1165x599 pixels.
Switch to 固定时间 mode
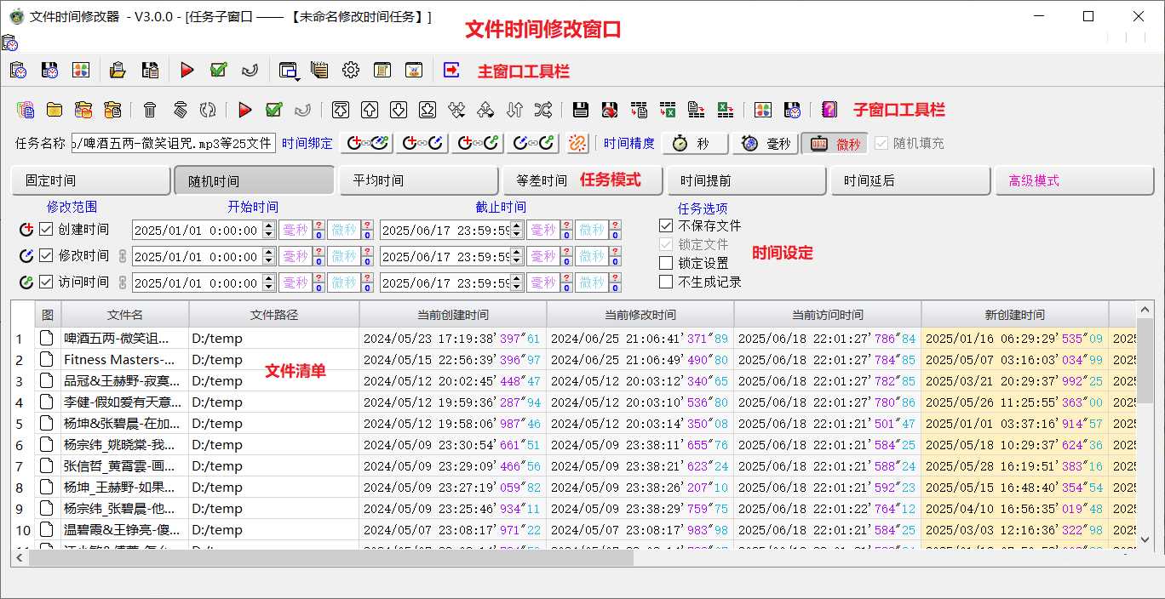tap(89, 180)
